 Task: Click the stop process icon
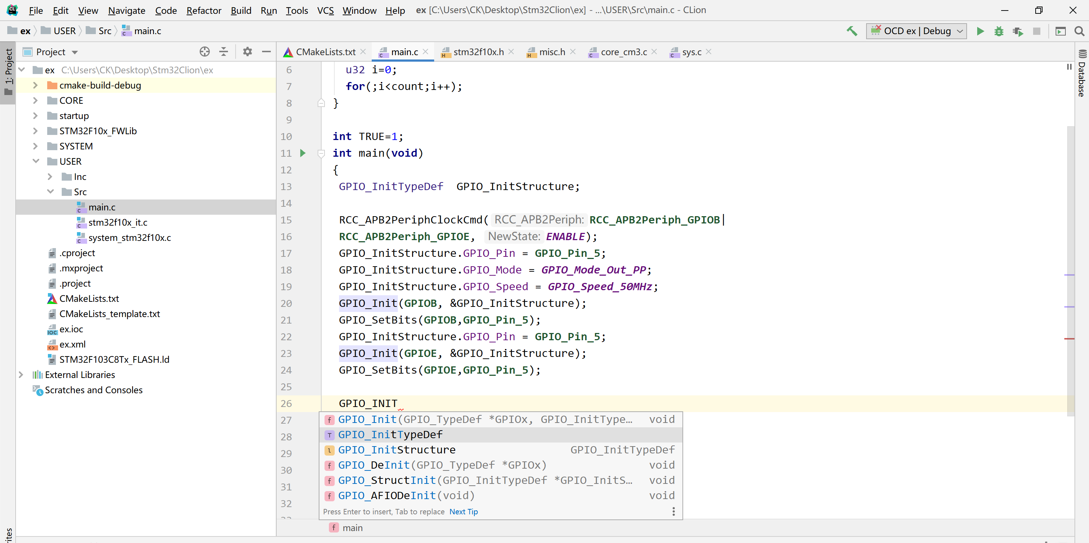point(1037,31)
